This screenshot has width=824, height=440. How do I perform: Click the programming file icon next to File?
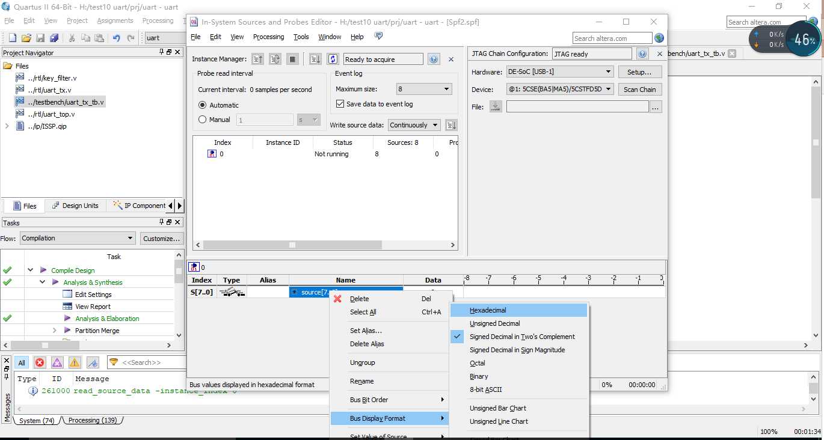496,106
